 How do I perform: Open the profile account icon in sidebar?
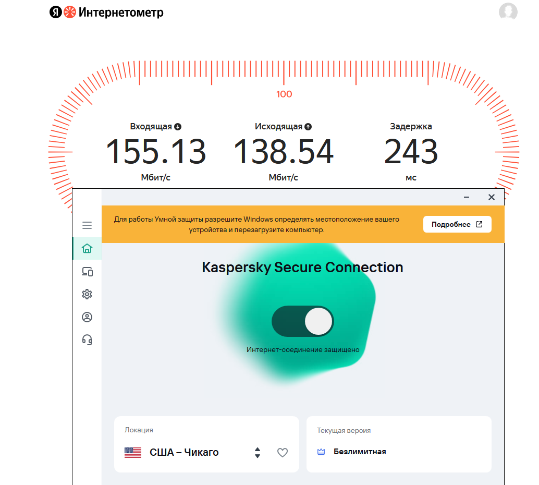(x=87, y=317)
